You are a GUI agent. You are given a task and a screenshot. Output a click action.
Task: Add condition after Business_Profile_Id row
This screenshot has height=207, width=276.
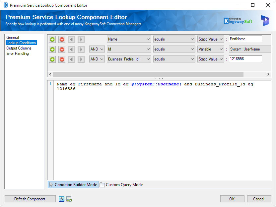[x=52, y=59]
